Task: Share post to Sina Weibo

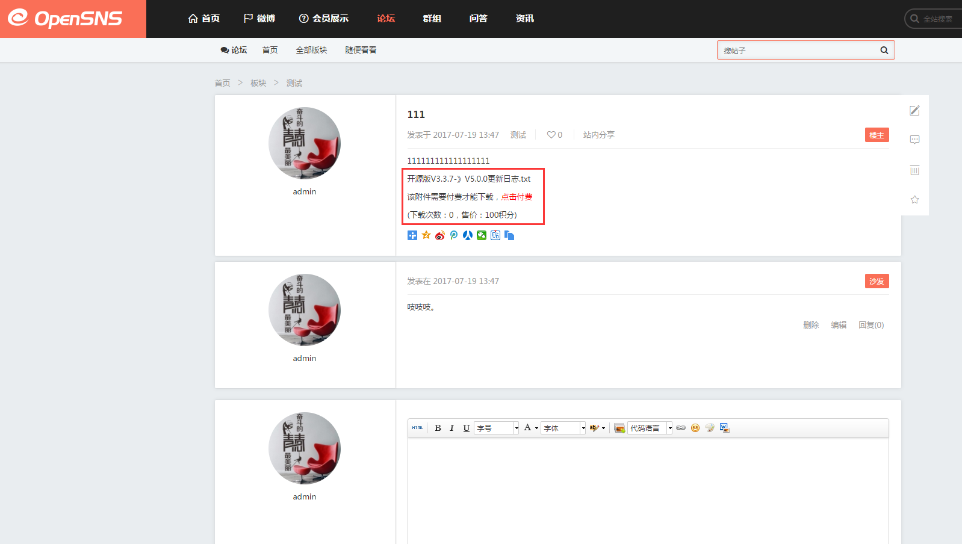Action: (x=440, y=235)
